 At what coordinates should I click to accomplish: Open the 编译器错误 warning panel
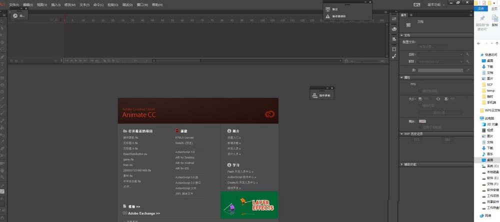click(335, 16)
